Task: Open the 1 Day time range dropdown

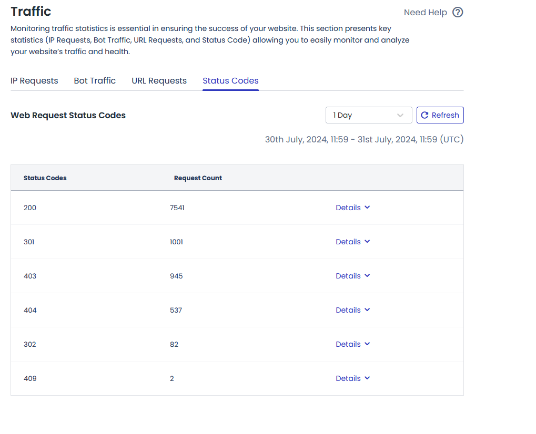Action: (x=369, y=115)
